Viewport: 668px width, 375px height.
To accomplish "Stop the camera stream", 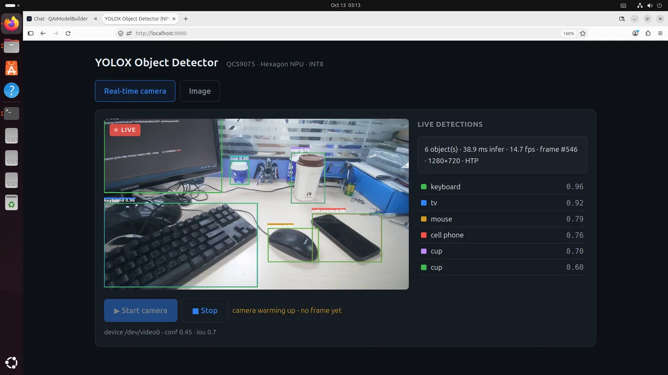I will coord(205,311).
